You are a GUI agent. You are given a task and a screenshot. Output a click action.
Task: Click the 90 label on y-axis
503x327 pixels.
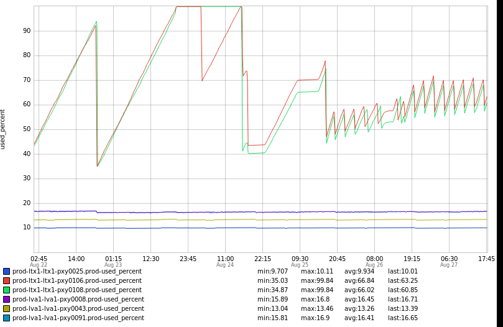coord(27,30)
